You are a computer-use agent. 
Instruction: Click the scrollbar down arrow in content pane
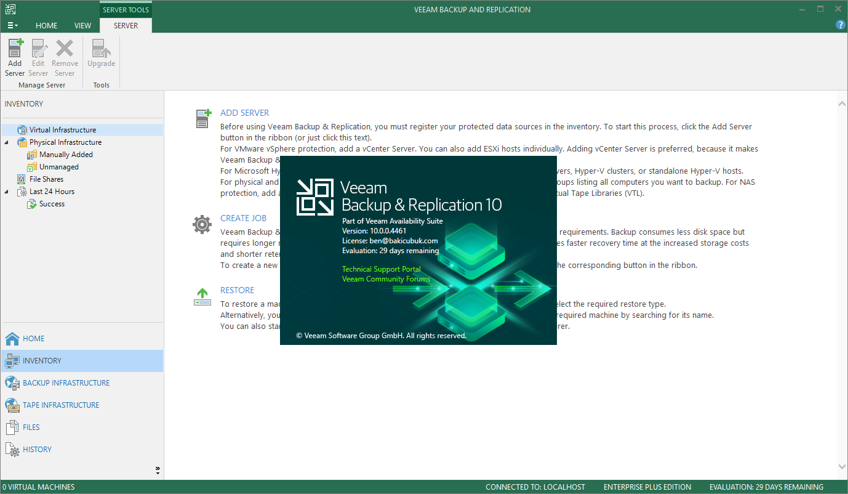tap(842, 467)
